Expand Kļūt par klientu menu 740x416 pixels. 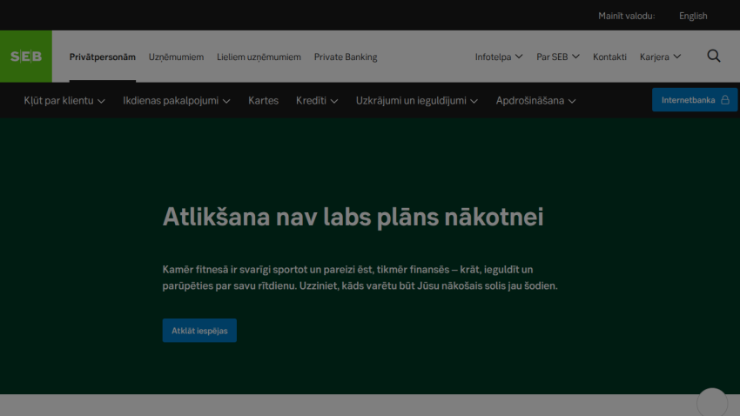[x=64, y=100]
